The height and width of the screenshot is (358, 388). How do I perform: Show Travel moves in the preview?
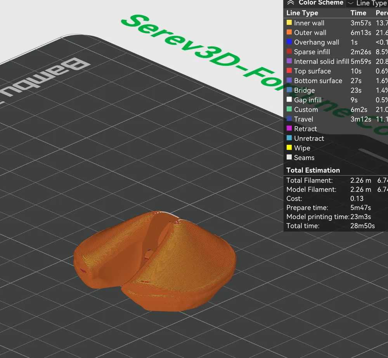click(x=303, y=119)
